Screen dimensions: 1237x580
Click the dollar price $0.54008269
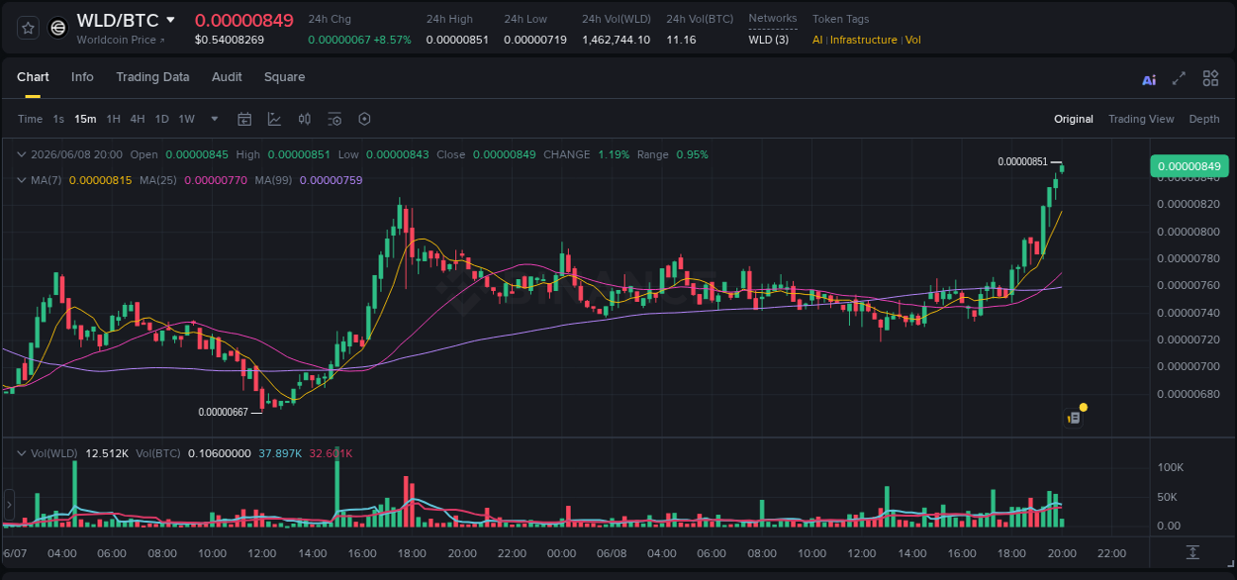(230, 40)
